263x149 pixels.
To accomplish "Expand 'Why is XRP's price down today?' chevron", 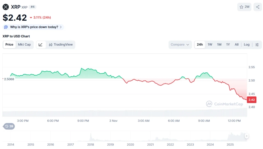I will tap(61, 27).
